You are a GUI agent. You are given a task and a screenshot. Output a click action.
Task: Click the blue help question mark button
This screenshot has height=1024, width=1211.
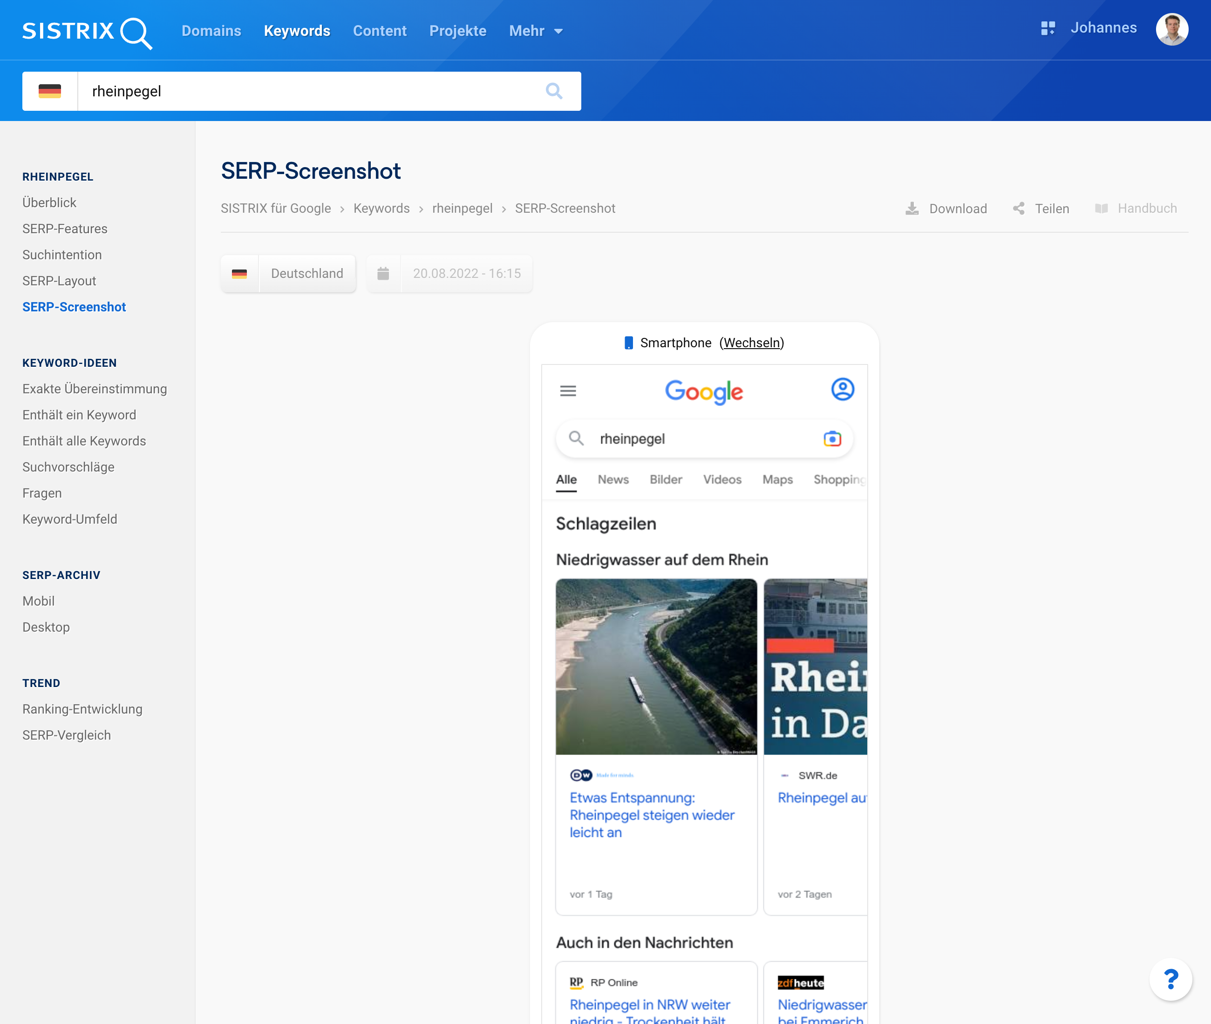coord(1171,979)
